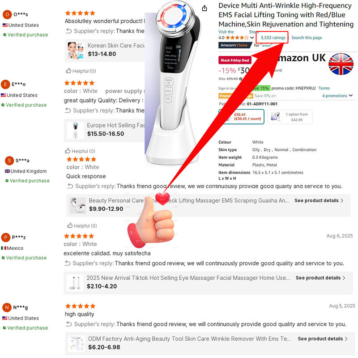Expand the 4 promotions dropdown
The image size is (358, 358).
[x=337, y=96]
